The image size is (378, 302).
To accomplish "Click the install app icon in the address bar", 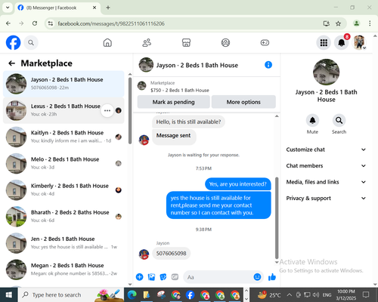I will (x=327, y=23).
